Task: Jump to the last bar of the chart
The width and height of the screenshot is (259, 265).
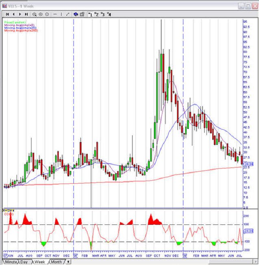Action: point(26,14)
